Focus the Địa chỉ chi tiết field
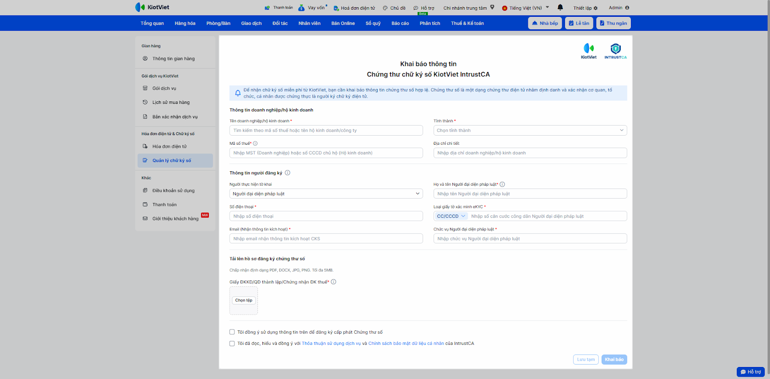 [530, 153]
